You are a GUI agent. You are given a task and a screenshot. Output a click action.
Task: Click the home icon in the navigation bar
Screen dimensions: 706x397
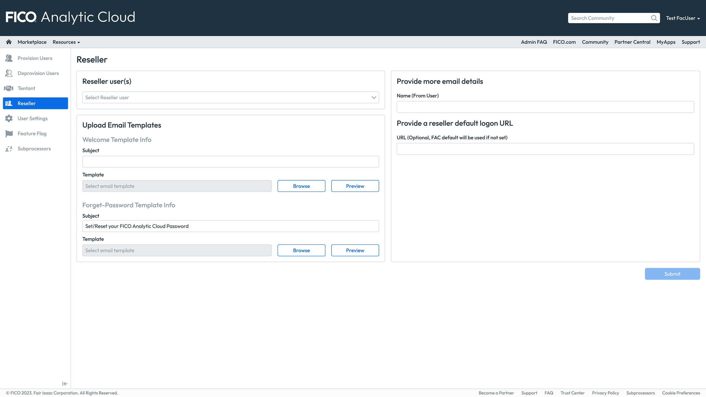[x=9, y=42]
